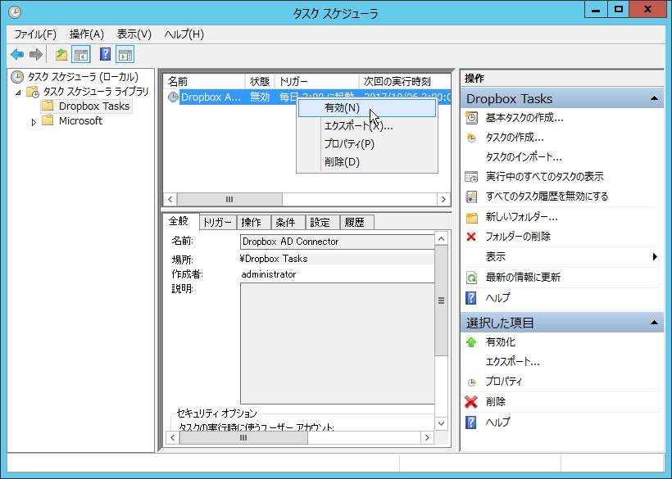This screenshot has height=479, width=672.
Task: Toggle the console tree pane icon
Action: [81, 54]
